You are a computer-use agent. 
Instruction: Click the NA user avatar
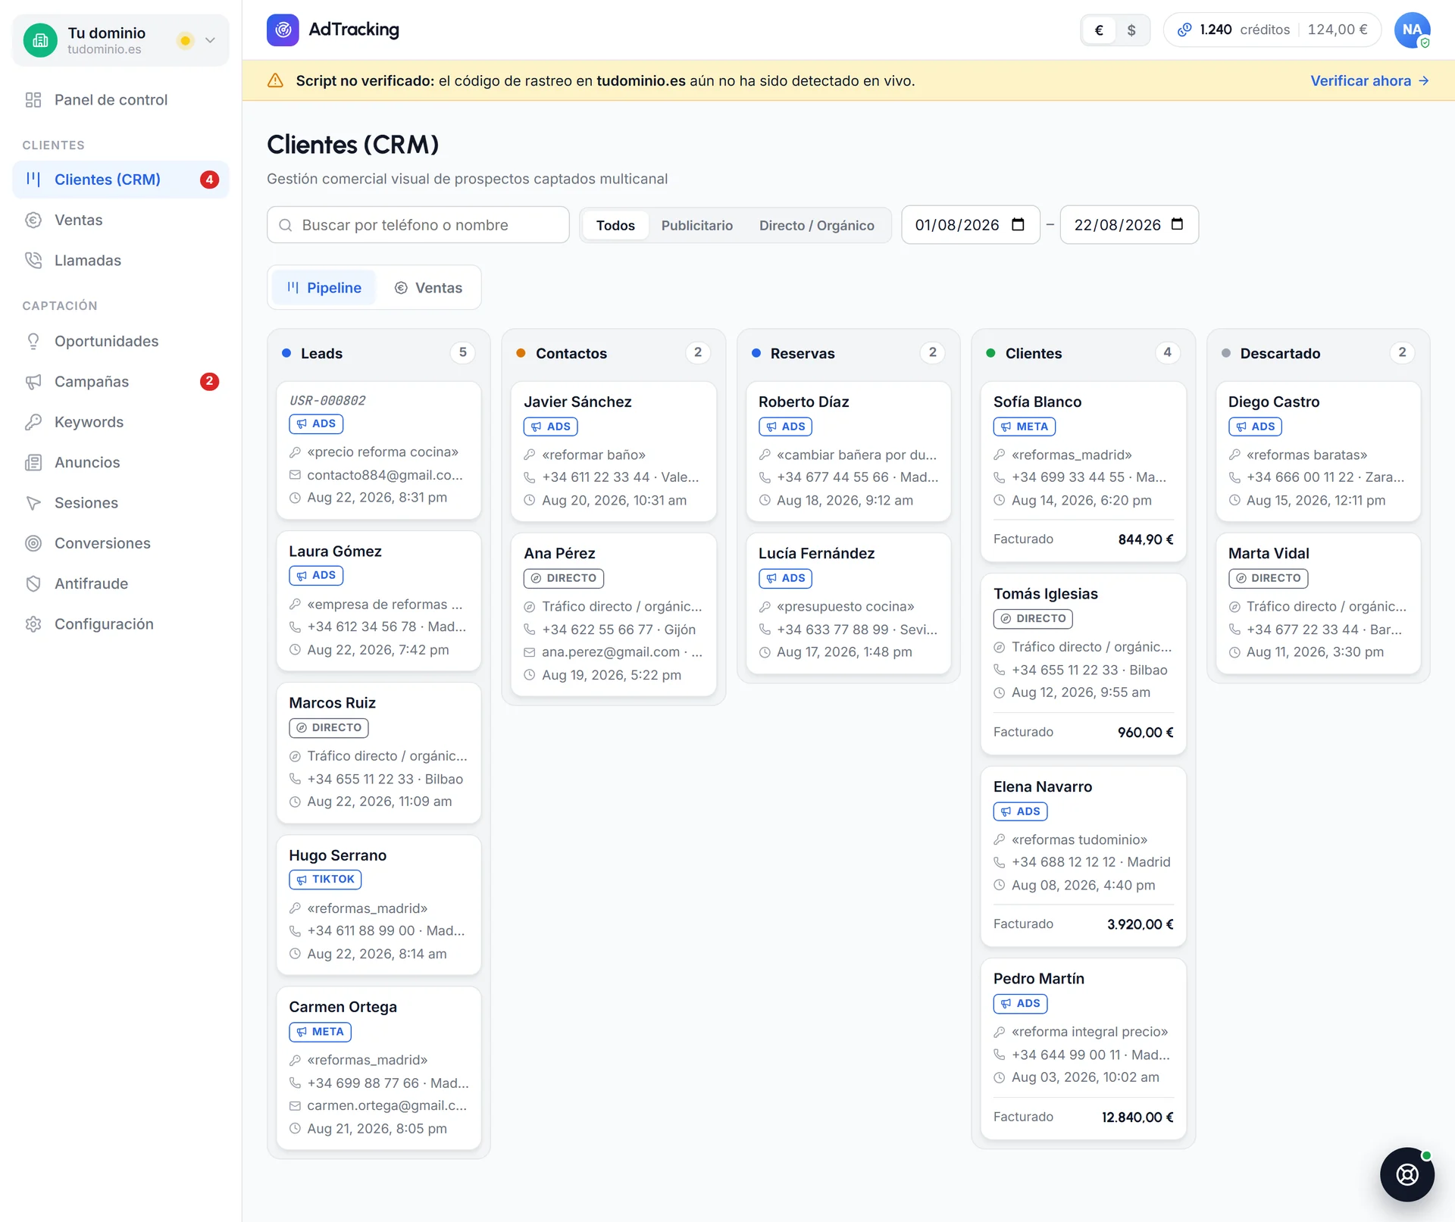click(x=1412, y=30)
